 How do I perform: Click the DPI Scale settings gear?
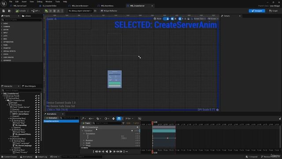coord(217,110)
